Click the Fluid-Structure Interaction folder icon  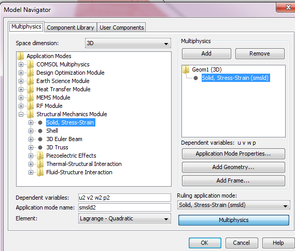pyautogui.click(x=40, y=172)
